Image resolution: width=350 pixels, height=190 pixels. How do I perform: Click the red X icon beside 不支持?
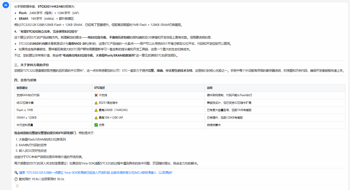(x=96, y=95)
